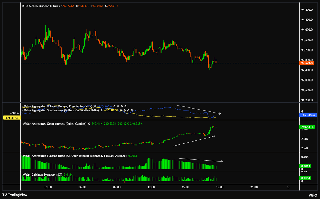Click the 18:00 mark on the time axis
The image size is (320, 199).
pyautogui.click(x=220, y=187)
